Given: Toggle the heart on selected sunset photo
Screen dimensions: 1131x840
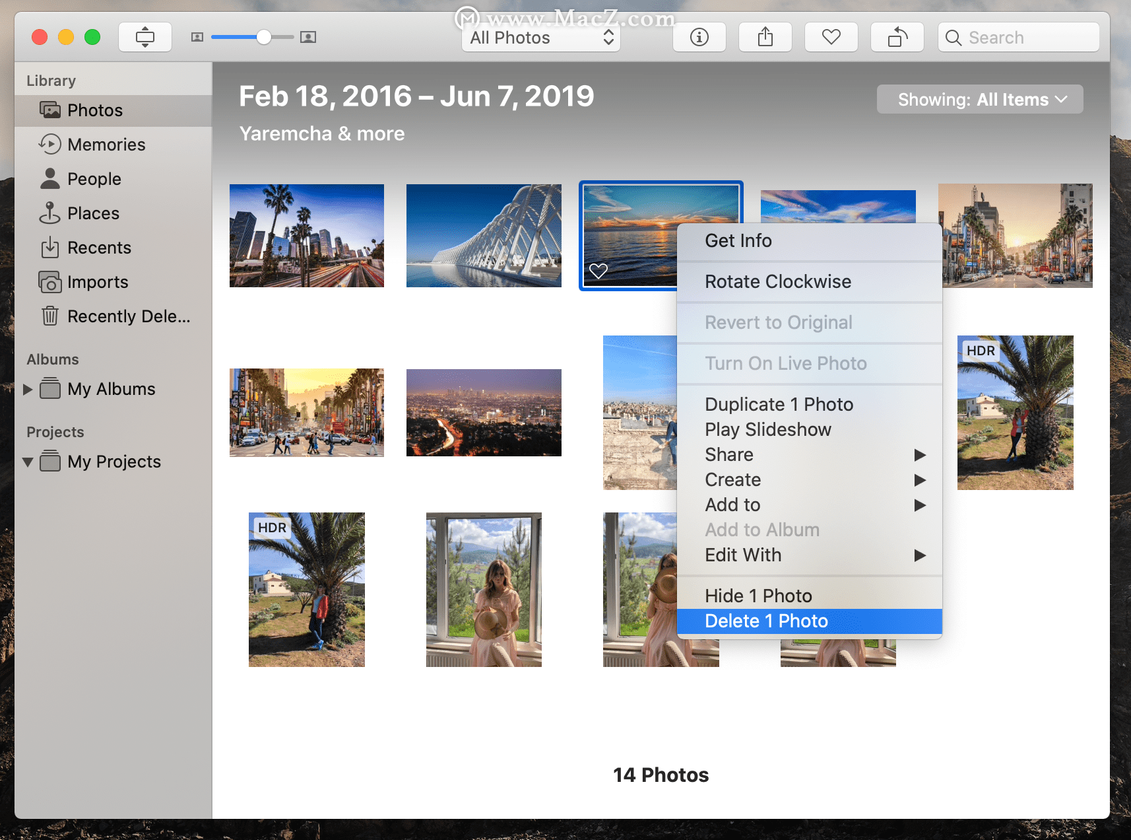Looking at the screenshot, I should (x=598, y=271).
